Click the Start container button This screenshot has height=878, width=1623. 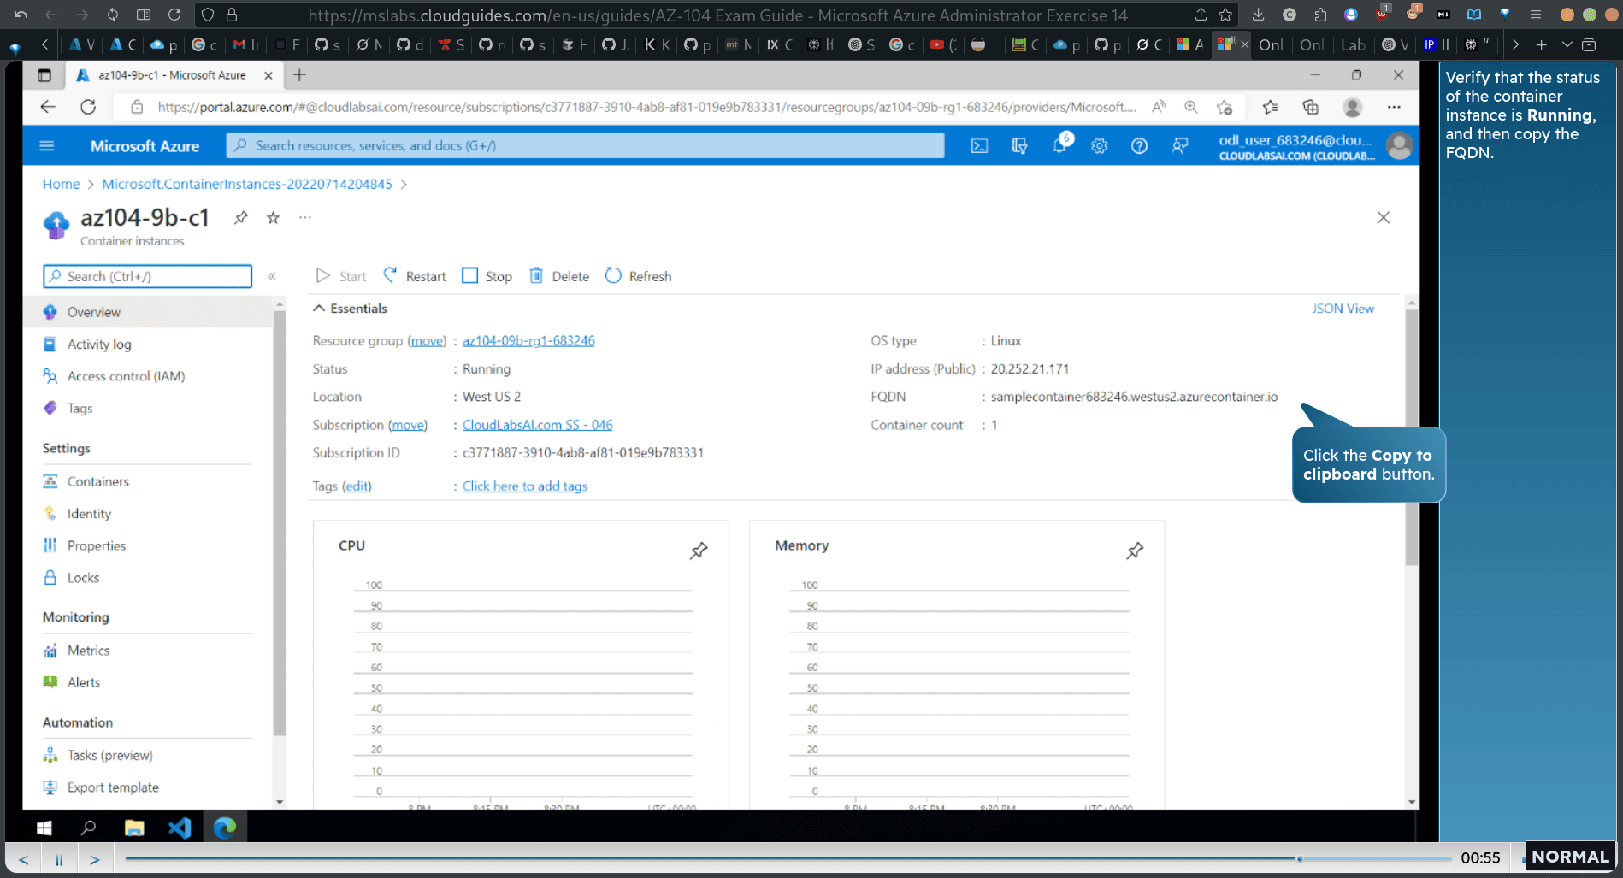tap(341, 276)
